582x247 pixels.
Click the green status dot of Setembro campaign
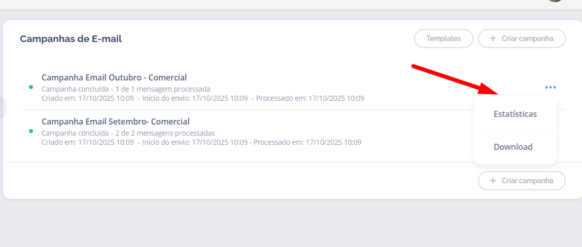[x=31, y=131]
